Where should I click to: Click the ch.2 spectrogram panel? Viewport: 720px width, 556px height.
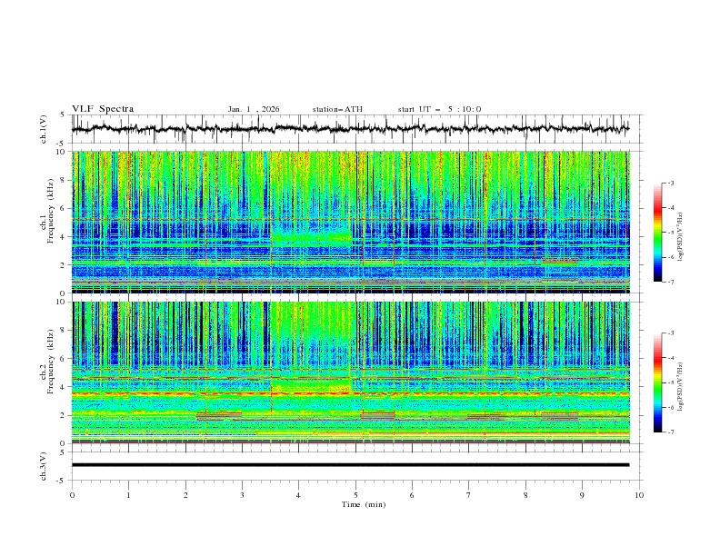[x=350, y=372]
